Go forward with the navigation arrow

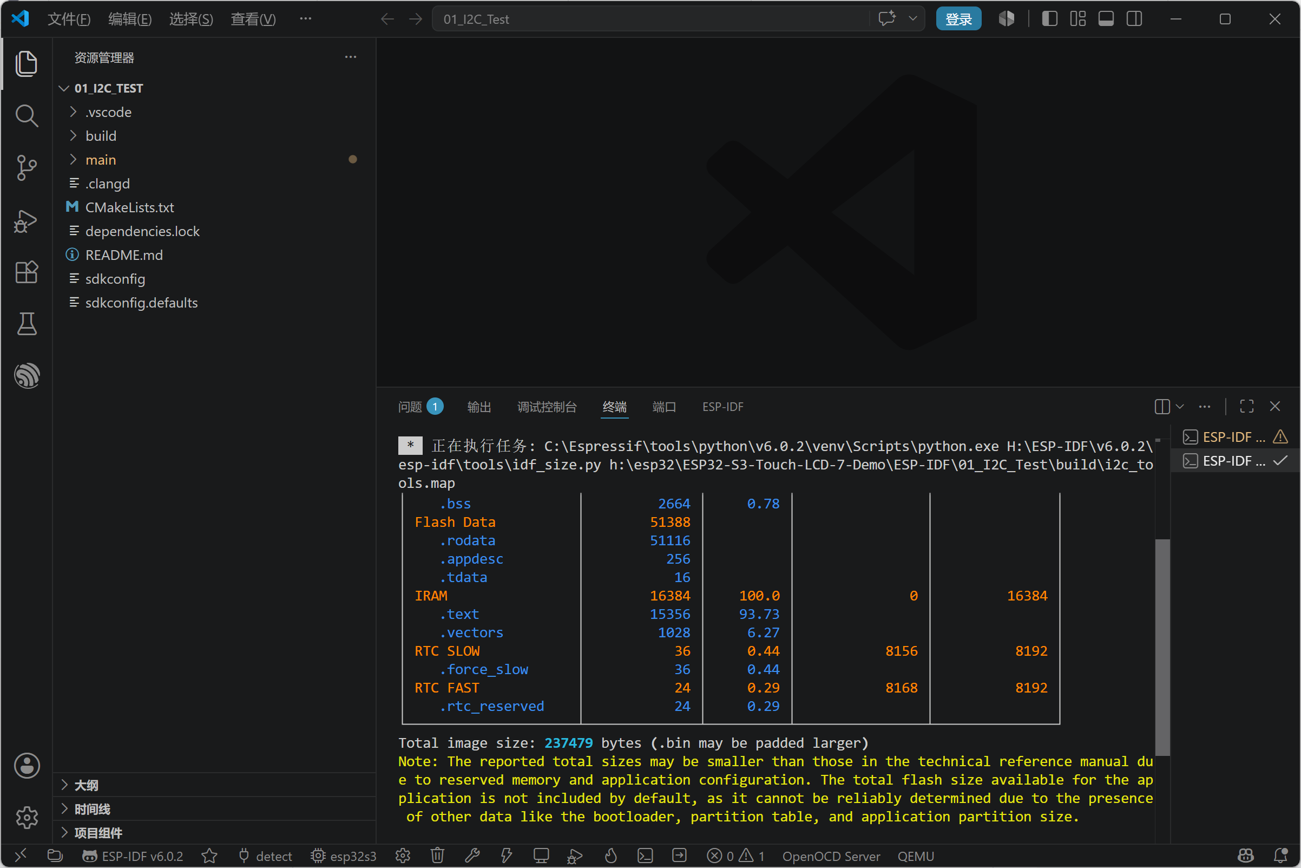tap(416, 19)
